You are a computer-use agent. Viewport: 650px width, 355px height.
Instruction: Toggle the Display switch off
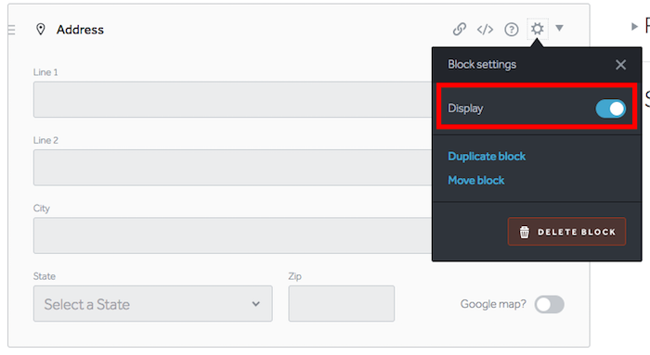point(611,108)
